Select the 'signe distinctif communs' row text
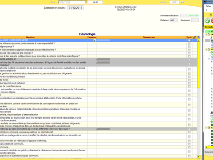213x160 pixels. tap(12, 144)
